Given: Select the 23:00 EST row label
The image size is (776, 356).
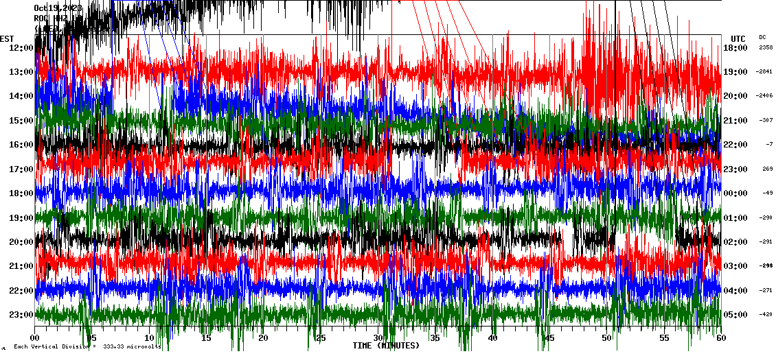Looking at the screenshot, I should (20, 315).
